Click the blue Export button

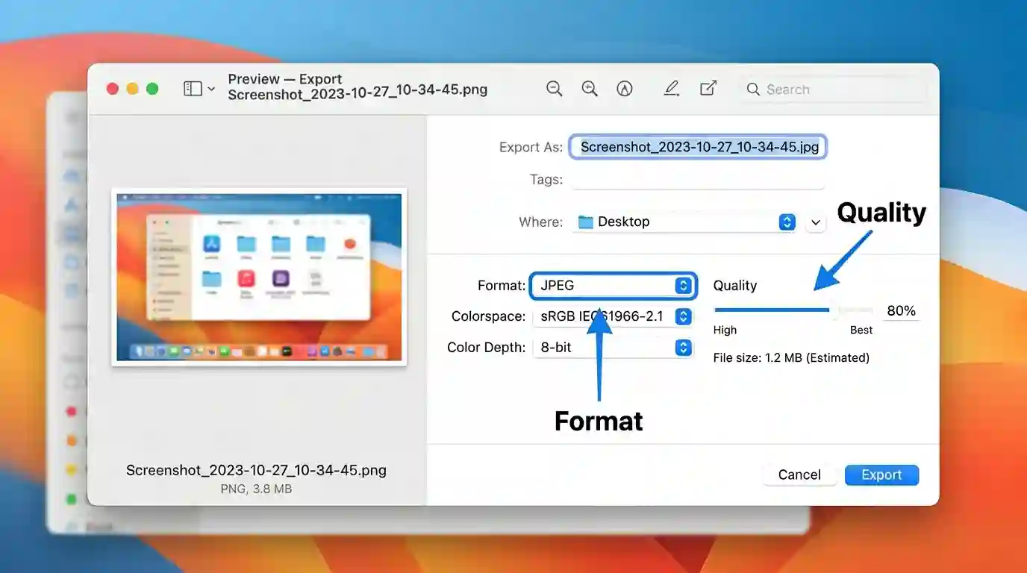[881, 475]
